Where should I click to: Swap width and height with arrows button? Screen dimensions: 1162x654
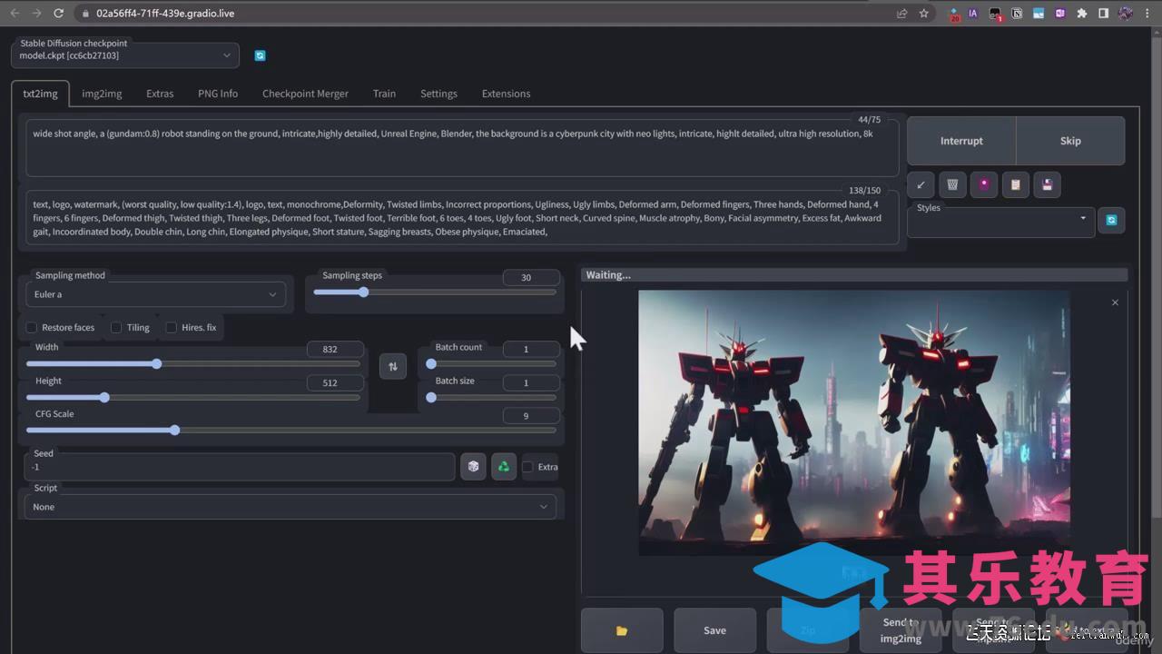point(393,367)
